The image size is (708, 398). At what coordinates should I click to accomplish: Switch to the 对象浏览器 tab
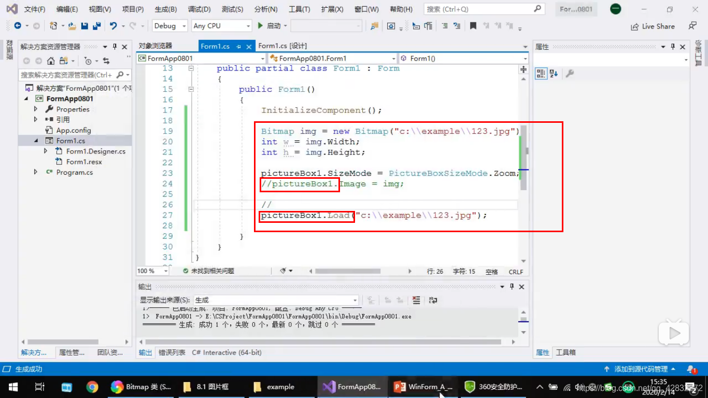point(155,46)
